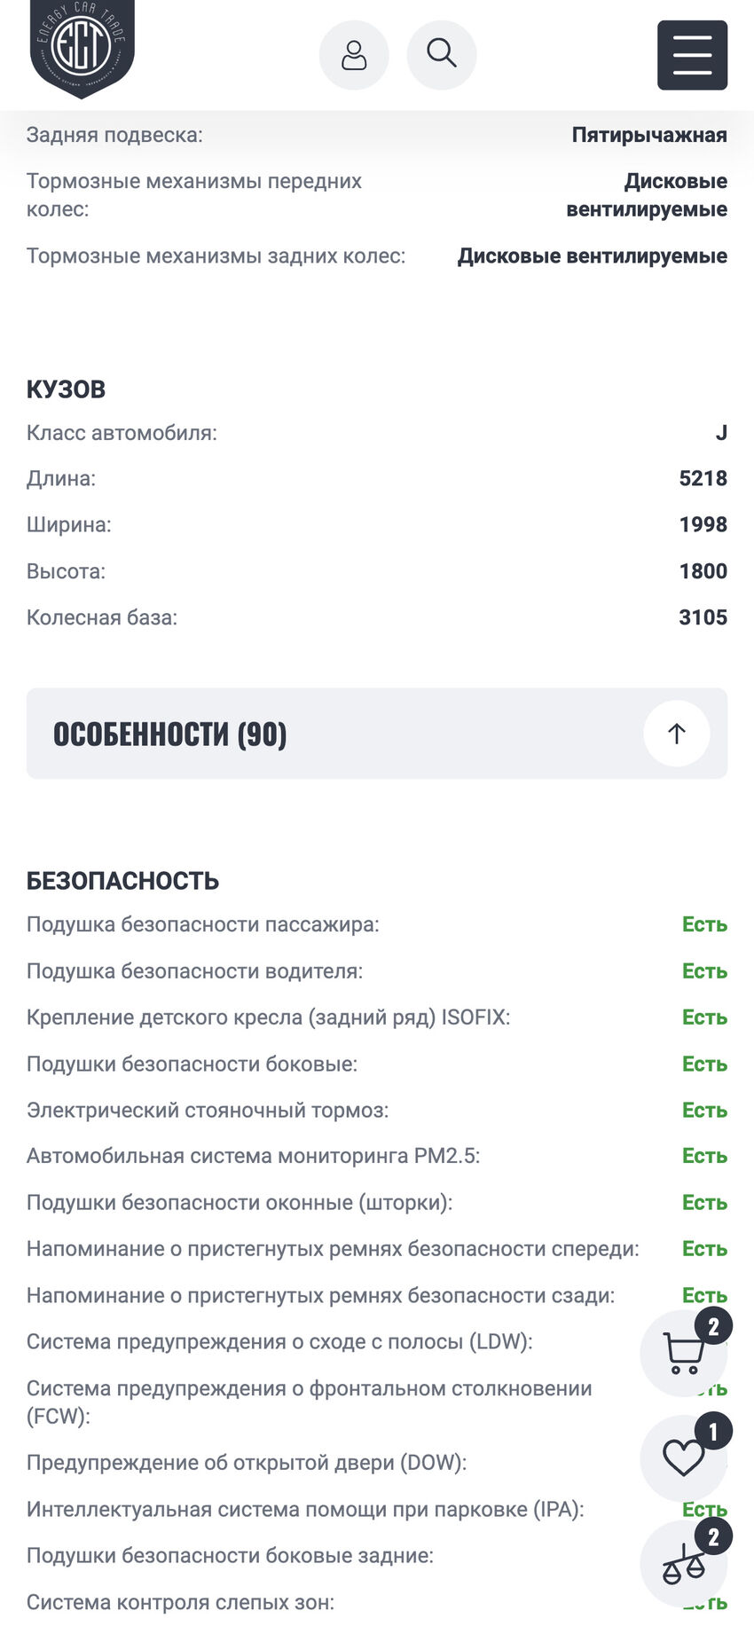Click the Электрический стояночный тормоз label
This screenshot has height=1634, width=754.
[208, 1110]
